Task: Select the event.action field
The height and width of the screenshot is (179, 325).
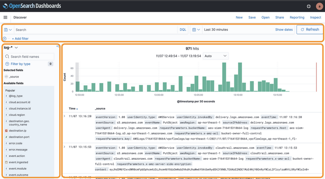Action: 17,156
